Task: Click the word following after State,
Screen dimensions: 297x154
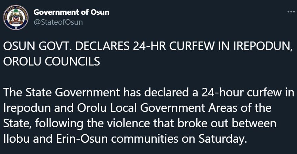Action: click(x=59, y=124)
